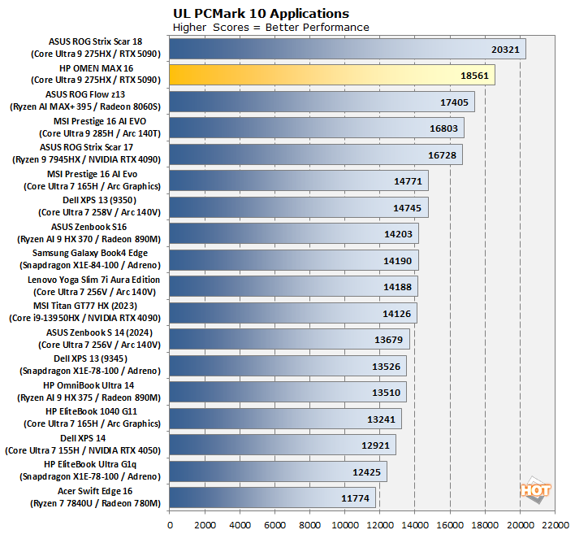575x543 pixels.
Task: Select the ASUS ROG Flow z13 label
Action: point(85,101)
